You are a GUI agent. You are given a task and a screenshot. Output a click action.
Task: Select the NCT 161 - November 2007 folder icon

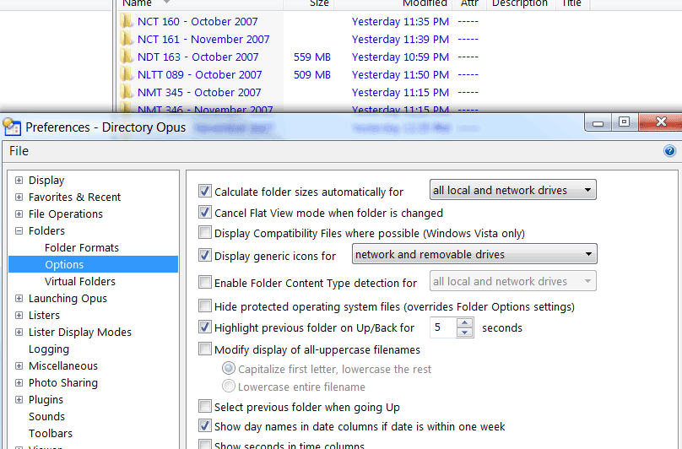(127, 39)
